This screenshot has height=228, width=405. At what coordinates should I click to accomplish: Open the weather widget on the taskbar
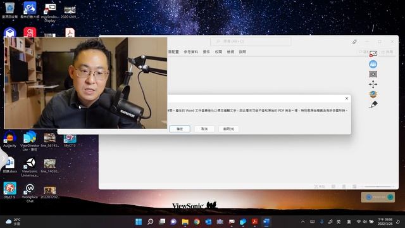[13, 222]
